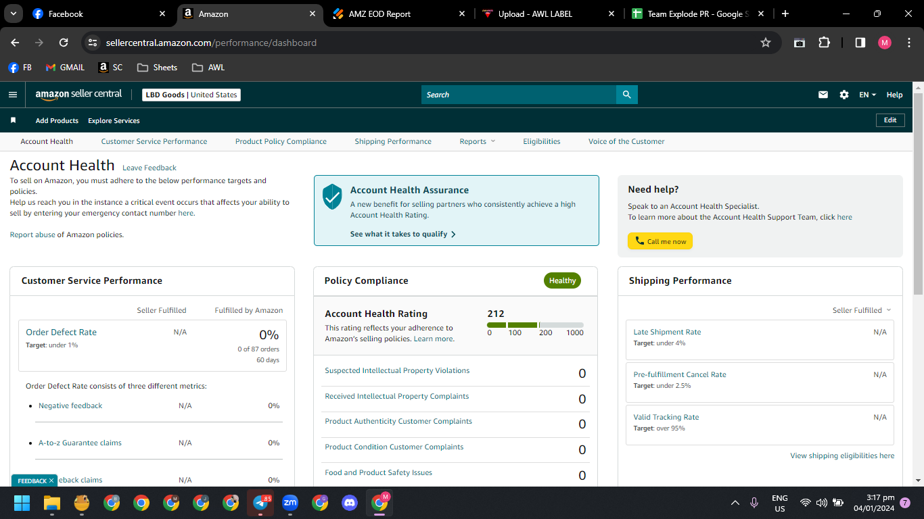
Task: Open the Late Shipment Rate link
Action: point(667,332)
